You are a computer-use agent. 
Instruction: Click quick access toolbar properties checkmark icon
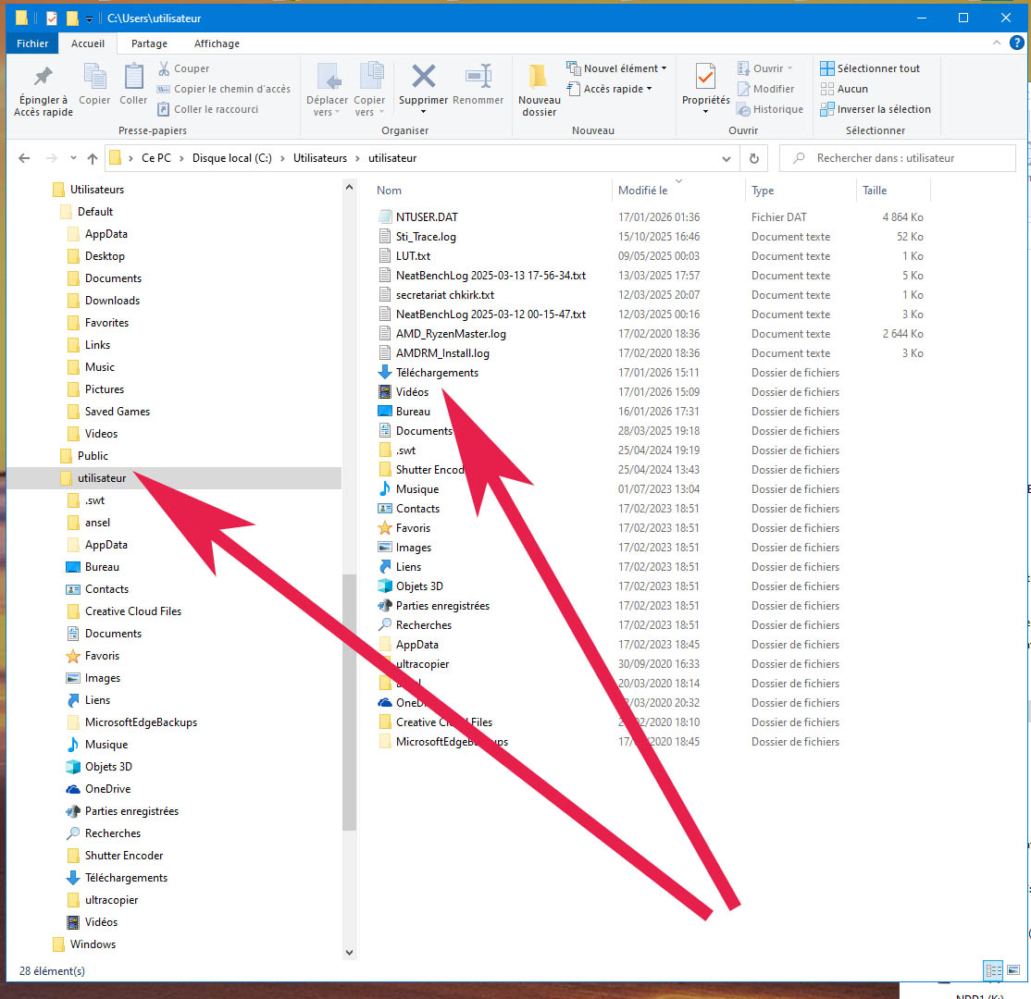[x=52, y=18]
